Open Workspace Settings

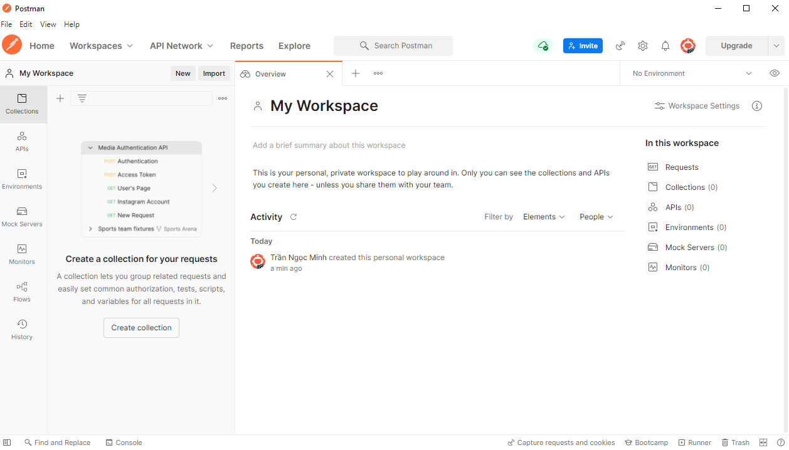697,106
